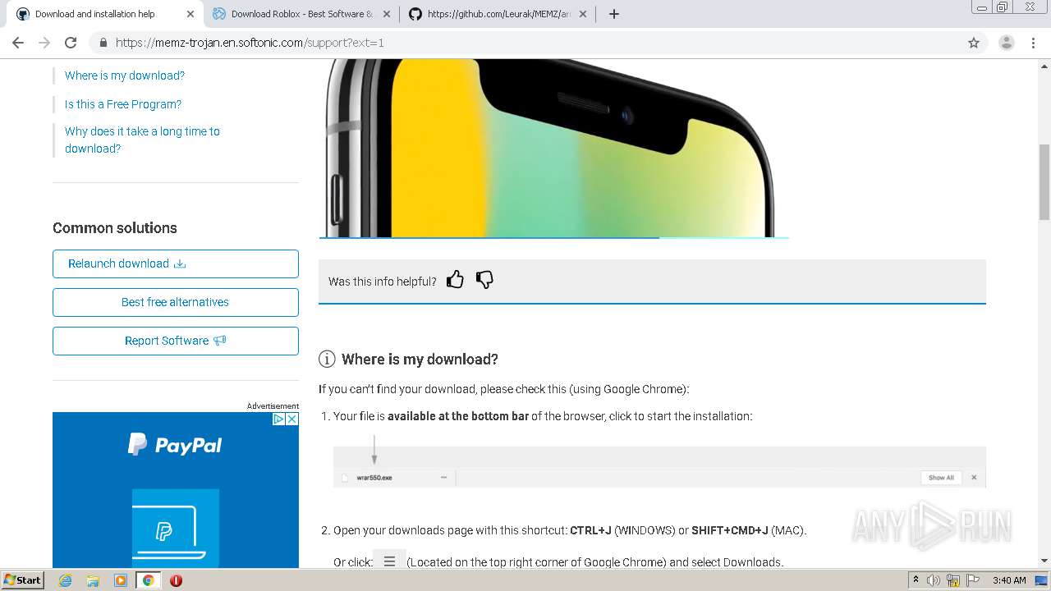Screen dimensions: 1051x591
Task: Click the volume speaker tray icon
Action: pyautogui.click(x=934, y=580)
